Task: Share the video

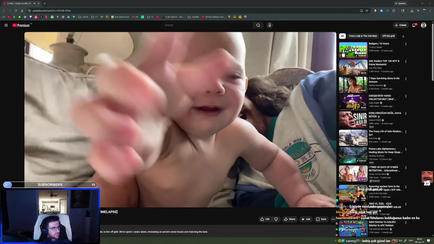Action: [x=290, y=219]
